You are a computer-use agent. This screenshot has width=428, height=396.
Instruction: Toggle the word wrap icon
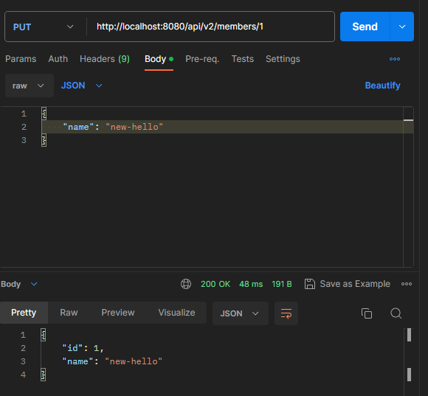(286, 313)
